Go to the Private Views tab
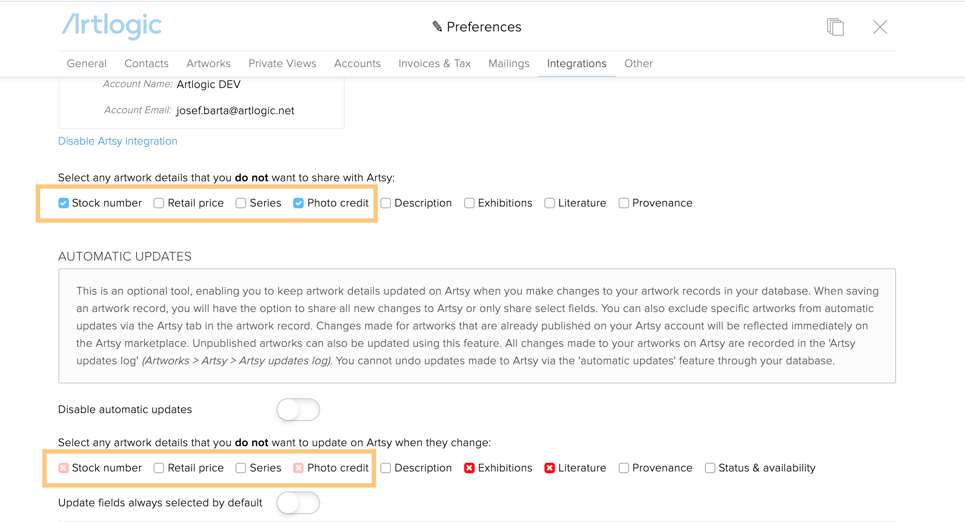This screenshot has height=522, width=965. coord(282,64)
